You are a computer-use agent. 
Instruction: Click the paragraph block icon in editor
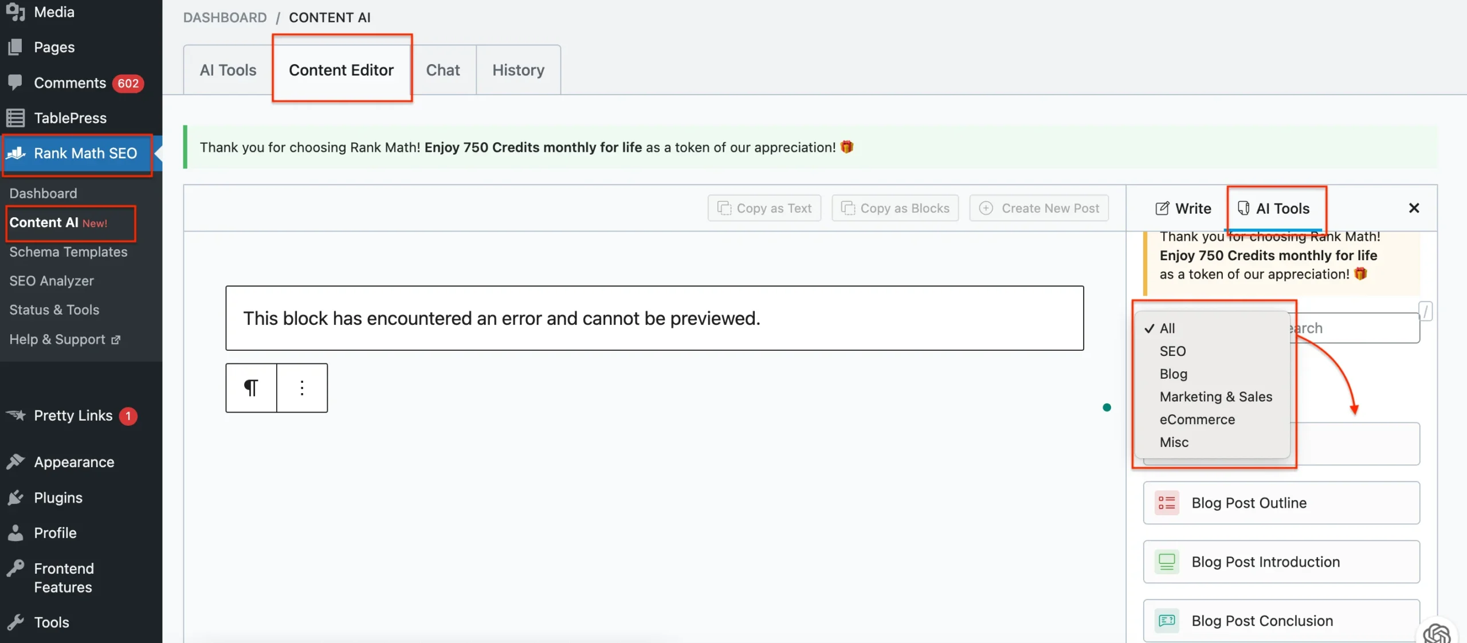pos(250,387)
